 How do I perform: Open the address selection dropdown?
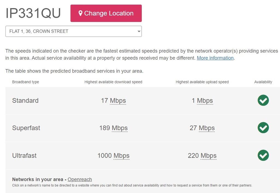pyautogui.click(x=74, y=31)
